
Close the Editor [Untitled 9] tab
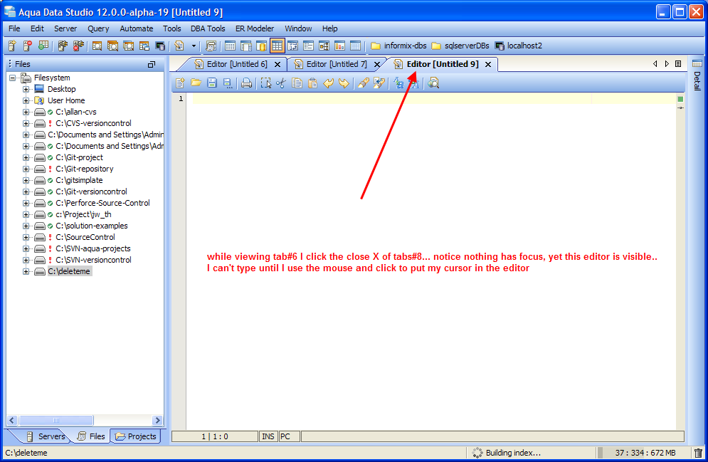[488, 65]
